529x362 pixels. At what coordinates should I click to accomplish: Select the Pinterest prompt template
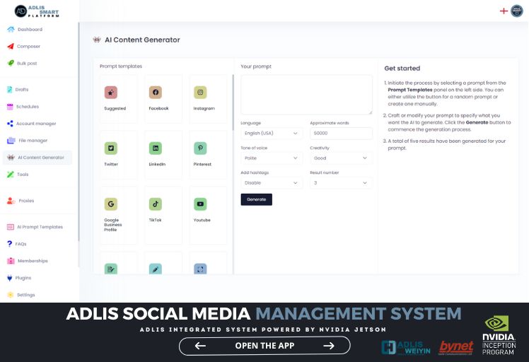pos(201,148)
